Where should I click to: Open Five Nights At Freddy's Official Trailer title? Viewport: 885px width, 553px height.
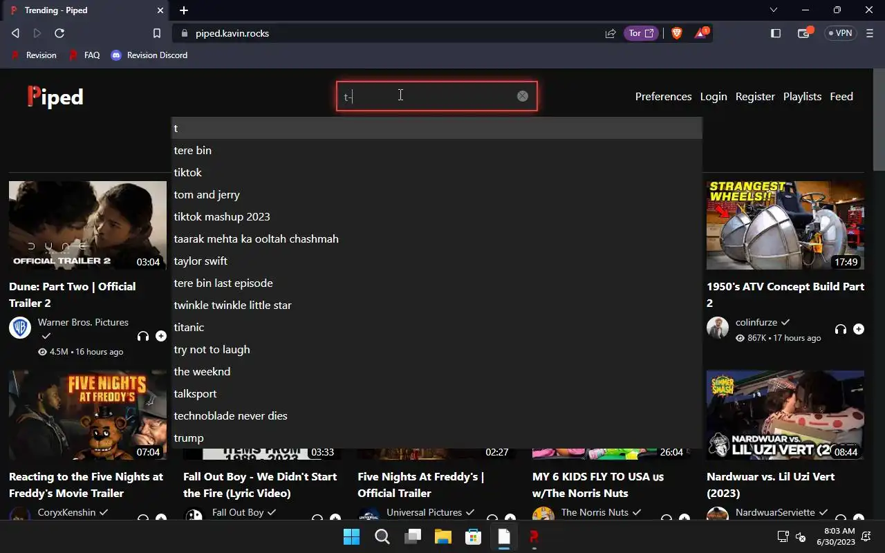420,485
